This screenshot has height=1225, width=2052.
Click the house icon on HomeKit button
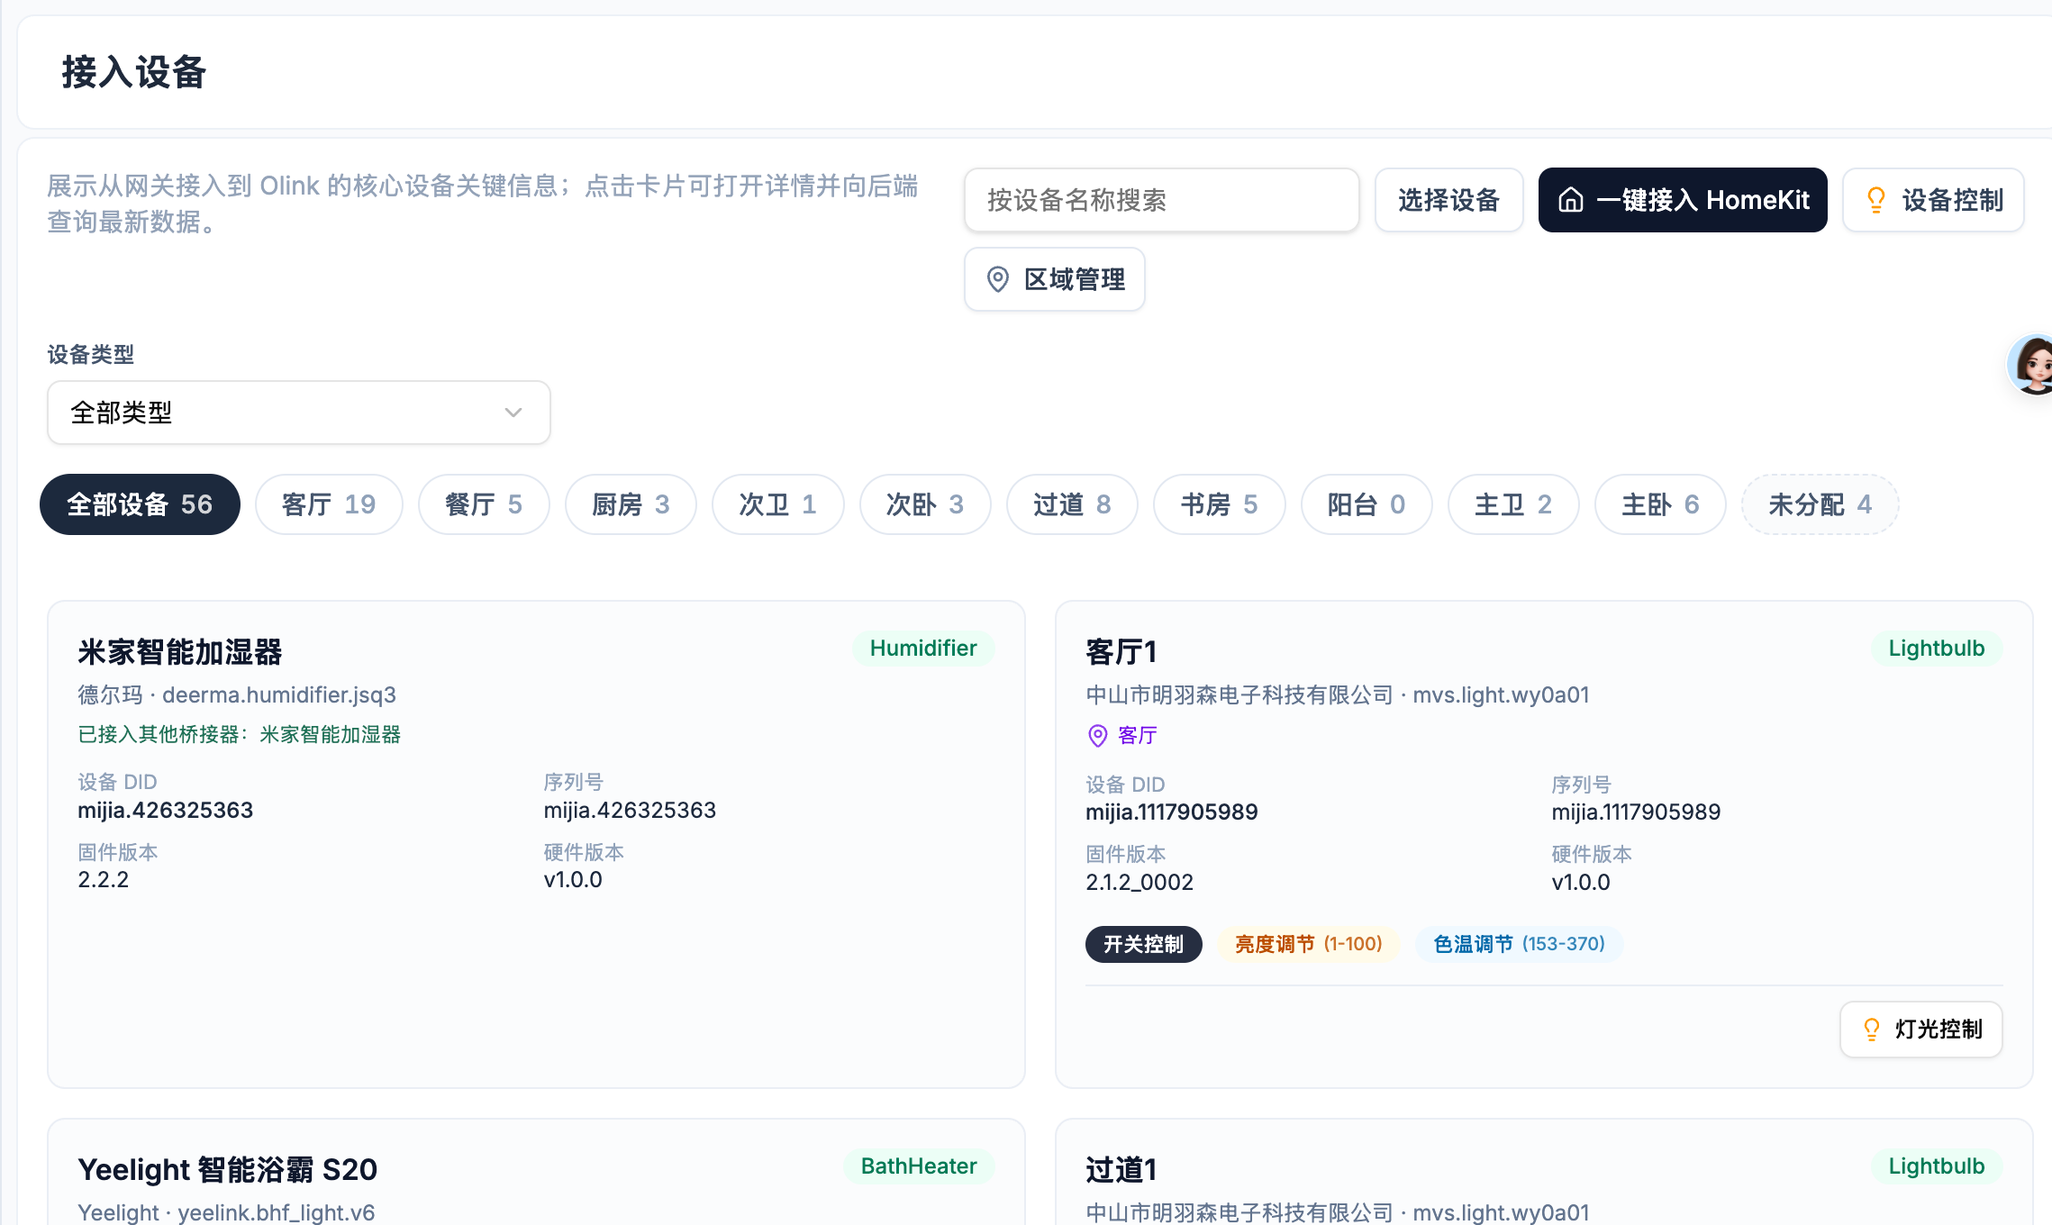click(1571, 200)
